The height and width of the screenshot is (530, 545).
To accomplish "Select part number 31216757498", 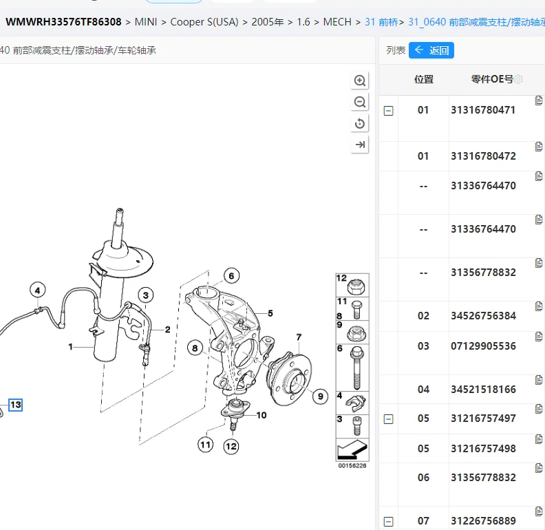I will pos(483,449).
